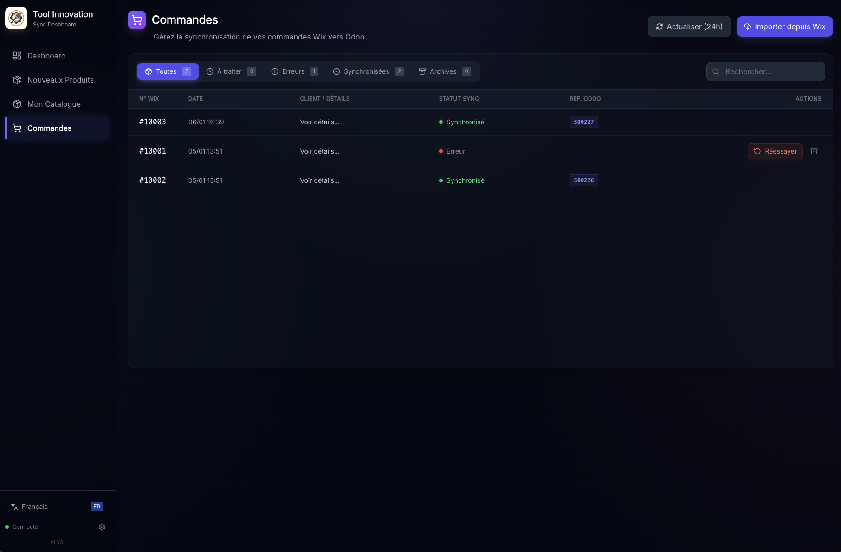Click the magnifier icon in the search bar
The width and height of the screenshot is (841, 552).
click(x=716, y=71)
